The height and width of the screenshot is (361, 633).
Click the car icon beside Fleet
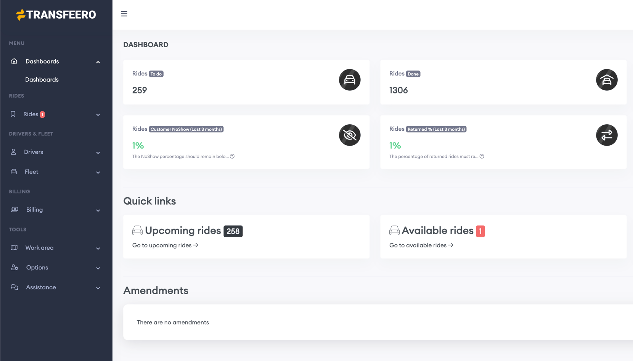click(x=13, y=172)
